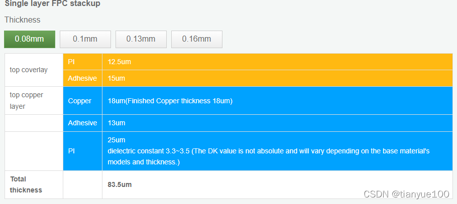This screenshot has width=457, height=204.
Task: Select the 0.08mm thickness option
Action: [x=29, y=39]
